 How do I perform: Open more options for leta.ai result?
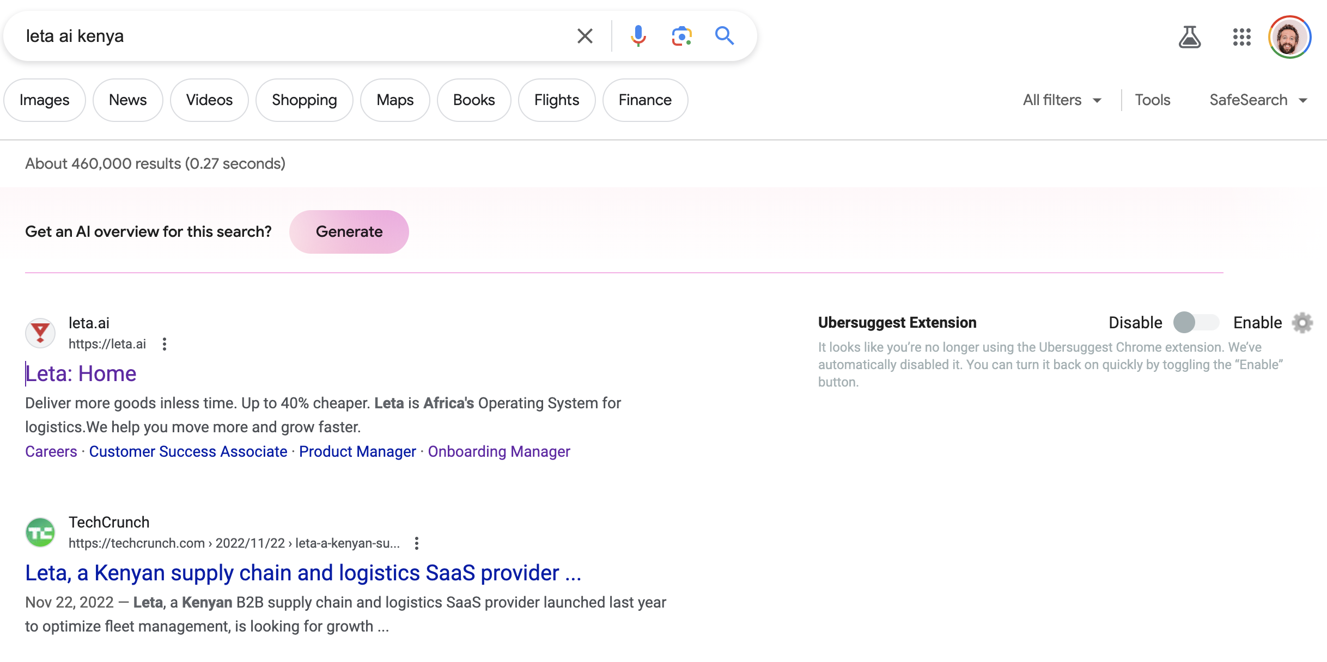coord(165,344)
